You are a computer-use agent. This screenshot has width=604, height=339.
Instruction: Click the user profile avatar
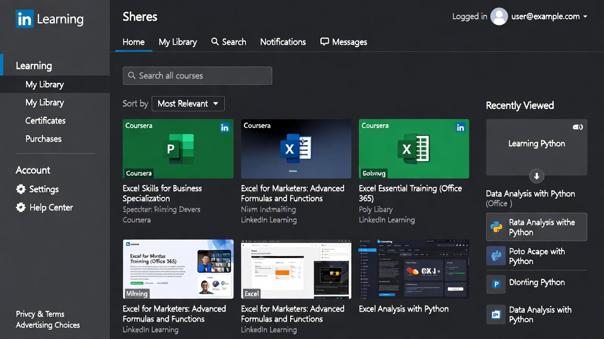pyautogui.click(x=499, y=16)
